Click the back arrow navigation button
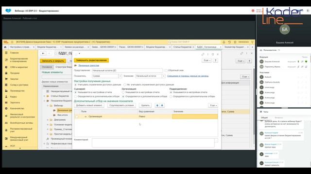The width and height of the screenshot is (311, 174). pyautogui.click(x=43, y=53)
